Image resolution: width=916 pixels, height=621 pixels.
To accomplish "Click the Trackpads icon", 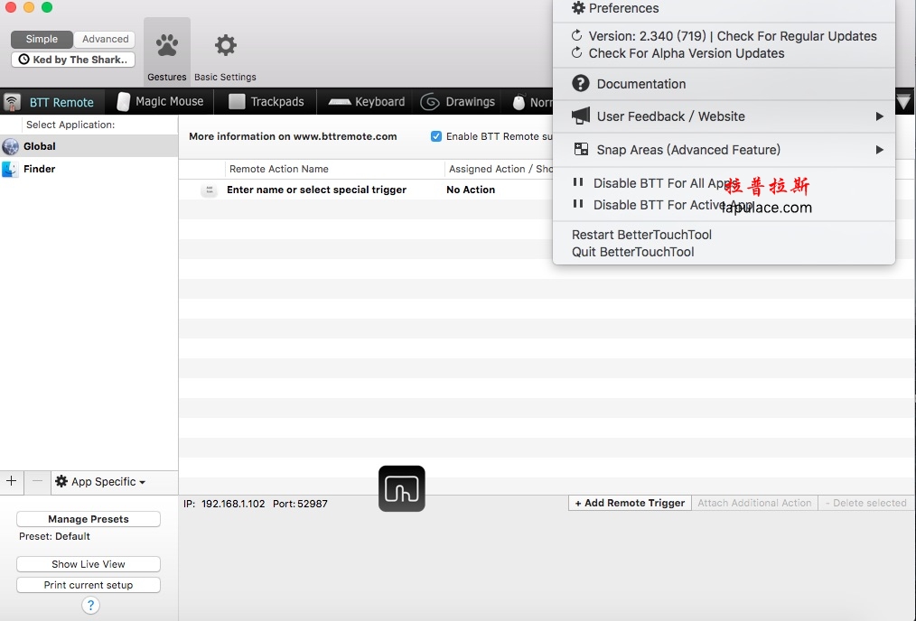I will pos(237,102).
